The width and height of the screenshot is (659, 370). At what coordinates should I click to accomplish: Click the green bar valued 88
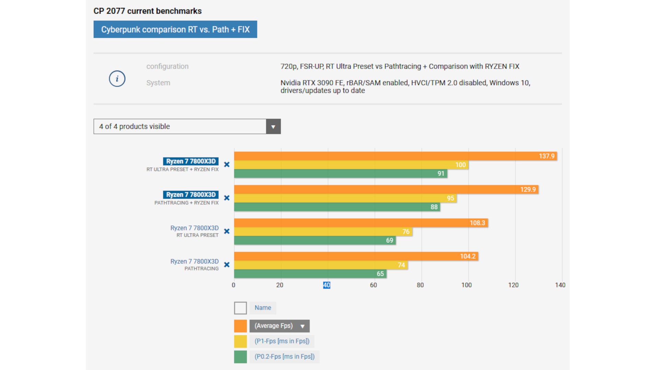337,207
